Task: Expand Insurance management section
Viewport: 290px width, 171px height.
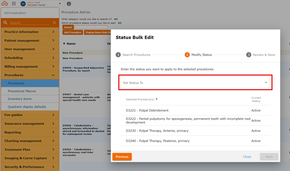Action: pyautogui.click(x=30, y=124)
